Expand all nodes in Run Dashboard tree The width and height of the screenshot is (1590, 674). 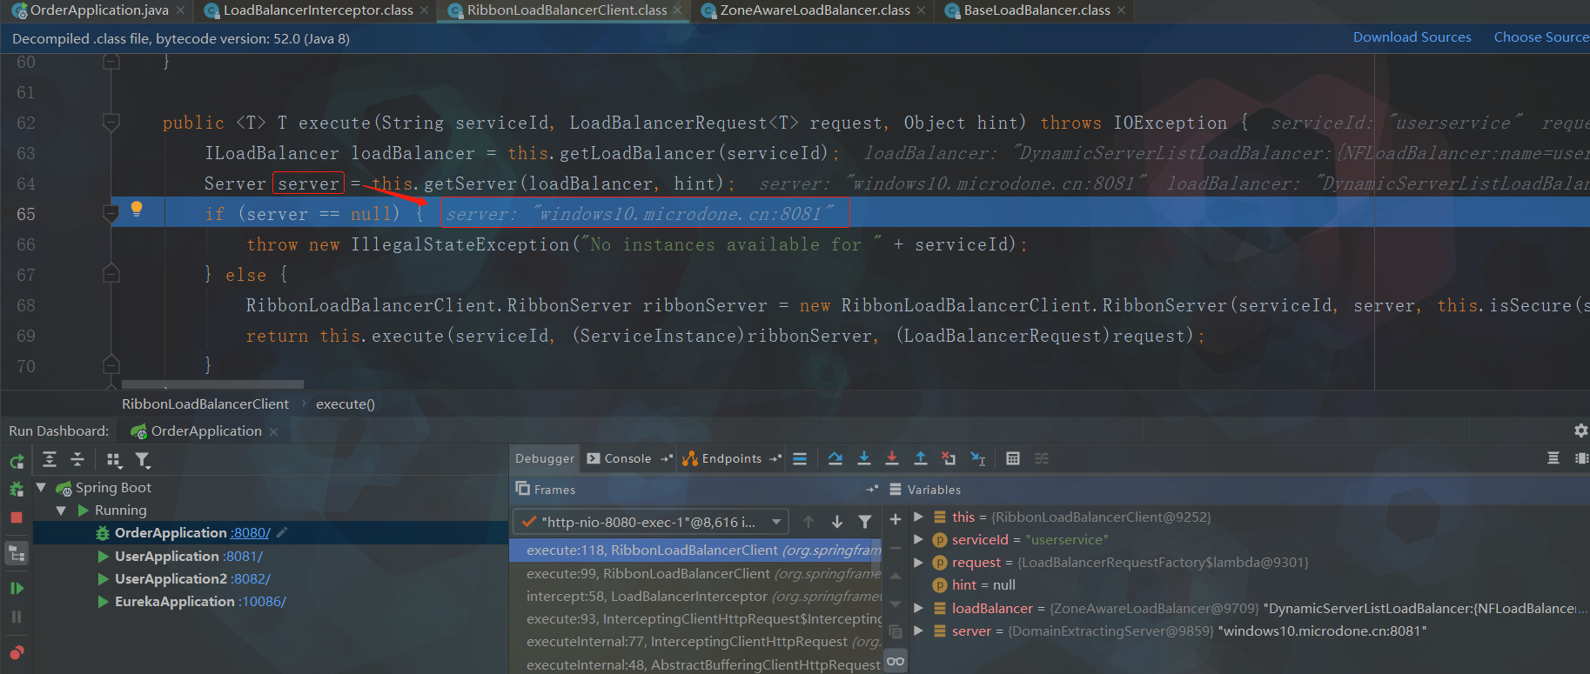point(50,459)
